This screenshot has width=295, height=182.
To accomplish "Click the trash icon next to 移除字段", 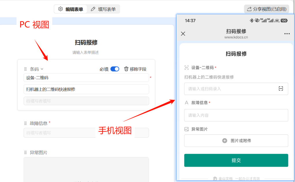I will 126,69.
